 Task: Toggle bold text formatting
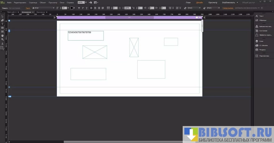(79, 8)
